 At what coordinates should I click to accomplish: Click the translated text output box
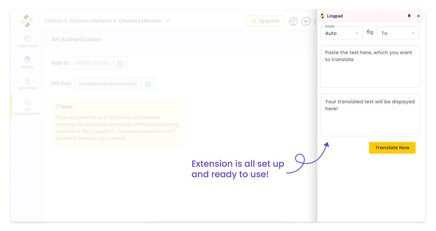tap(370, 115)
